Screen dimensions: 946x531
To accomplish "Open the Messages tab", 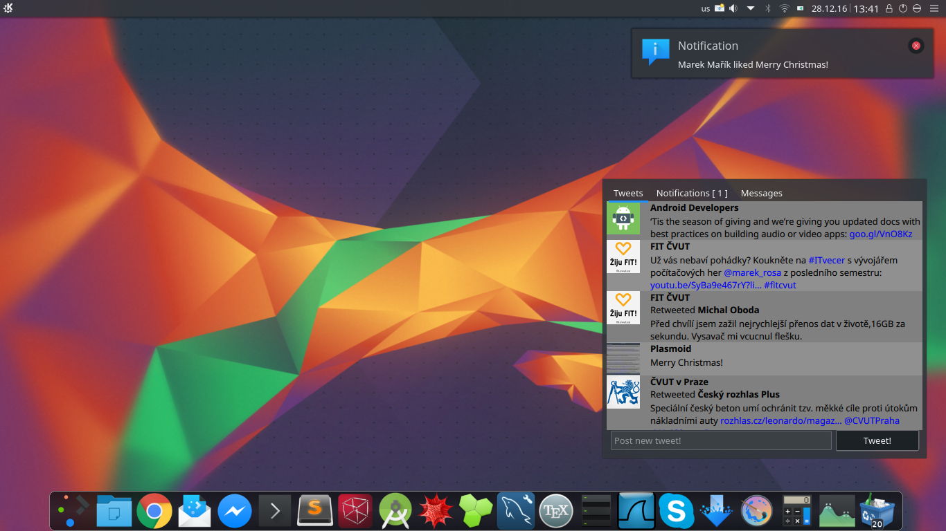I will (x=762, y=193).
